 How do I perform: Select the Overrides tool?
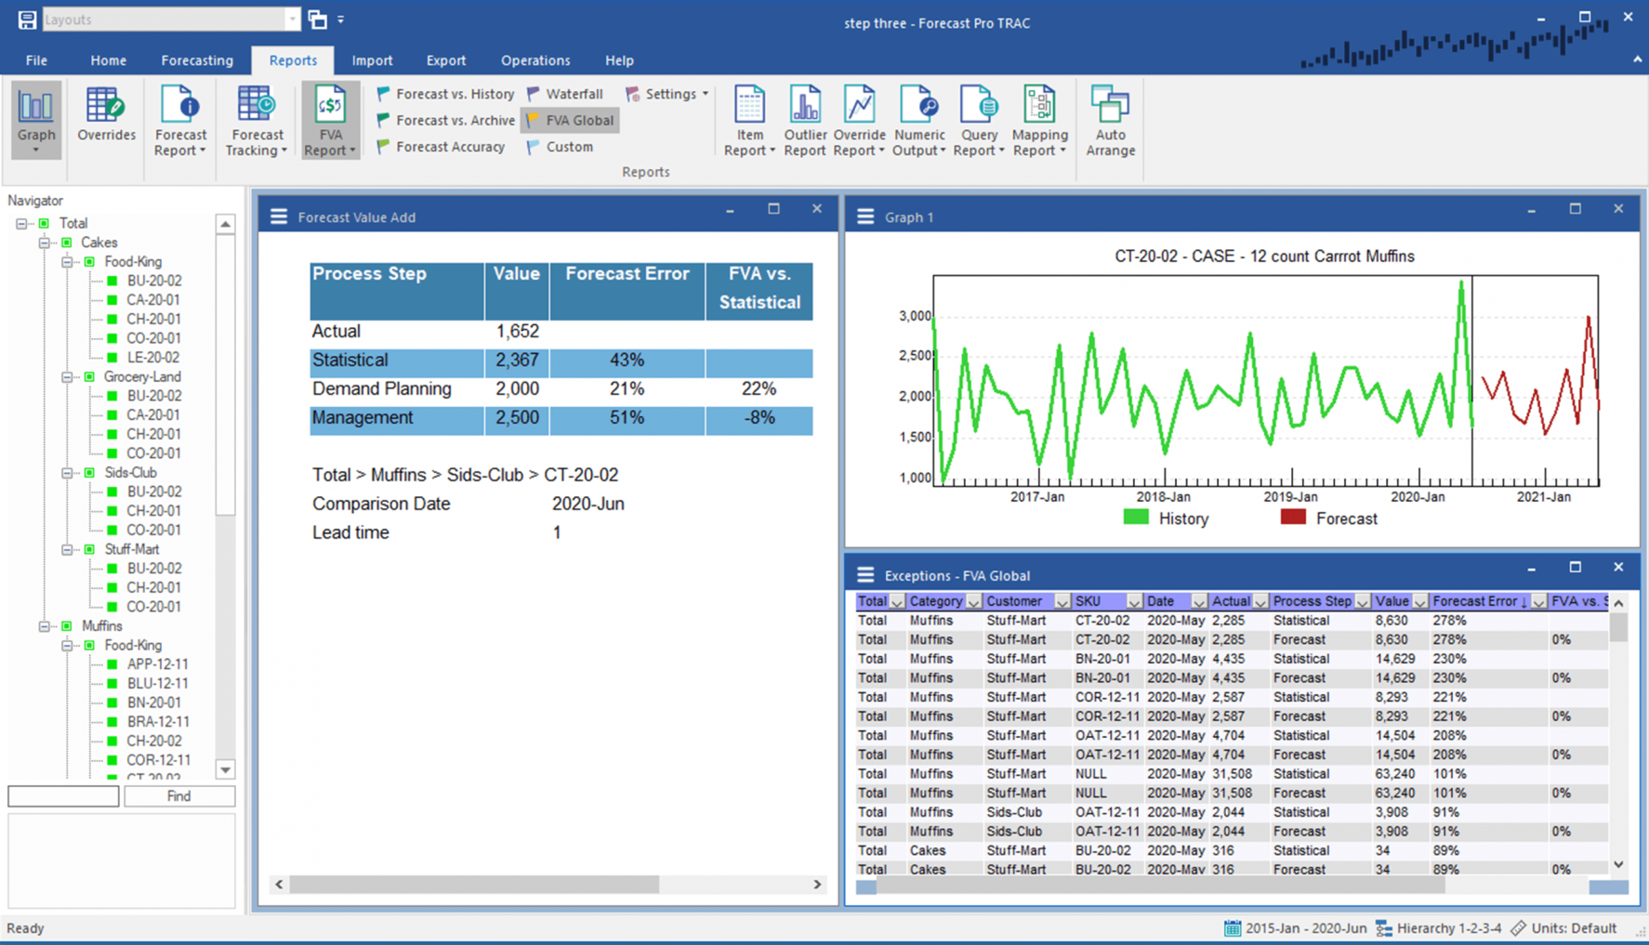(105, 119)
